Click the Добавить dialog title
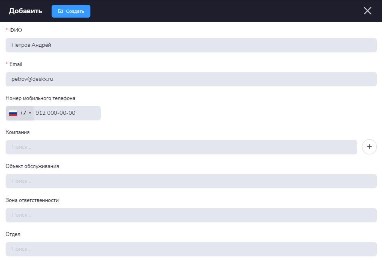This screenshot has width=382, height=264. click(x=25, y=11)
